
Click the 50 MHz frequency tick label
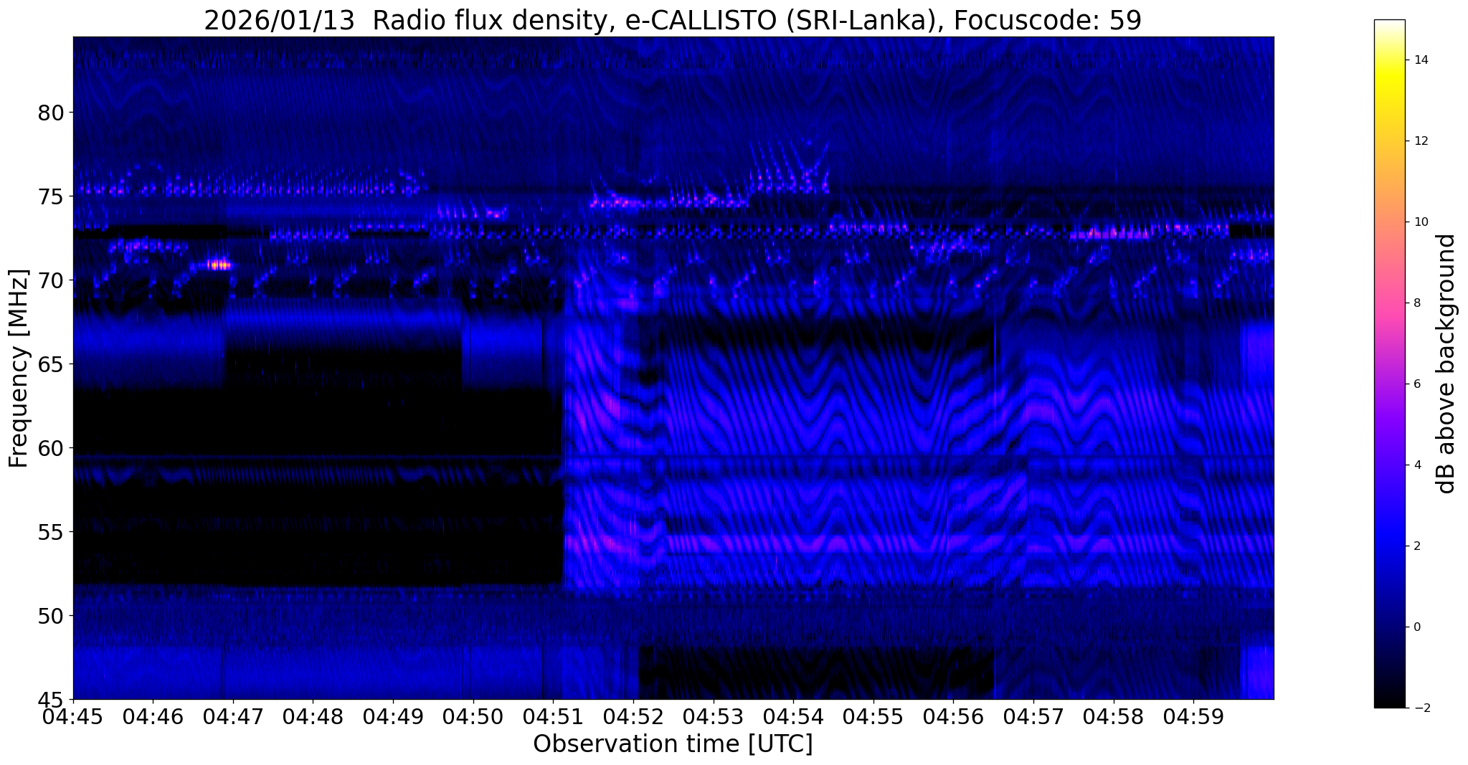tap(51, 616)
